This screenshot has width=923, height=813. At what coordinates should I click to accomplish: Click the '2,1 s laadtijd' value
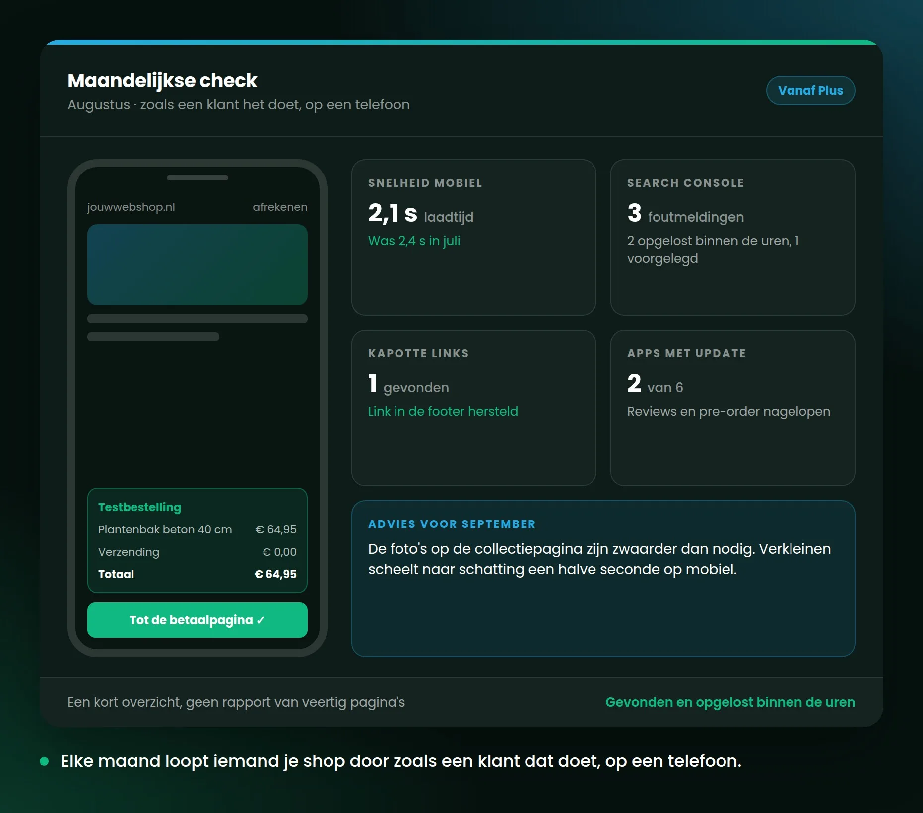click(421, 213)
